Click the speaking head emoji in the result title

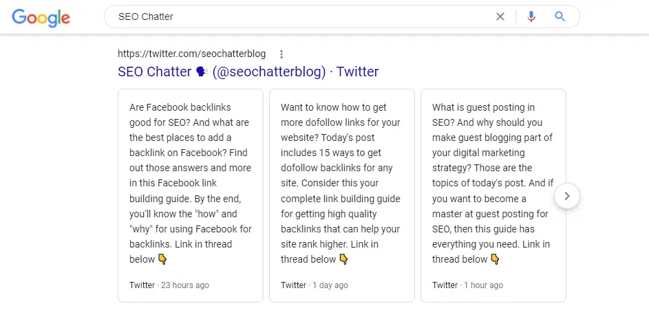click(x=202, y=72)
